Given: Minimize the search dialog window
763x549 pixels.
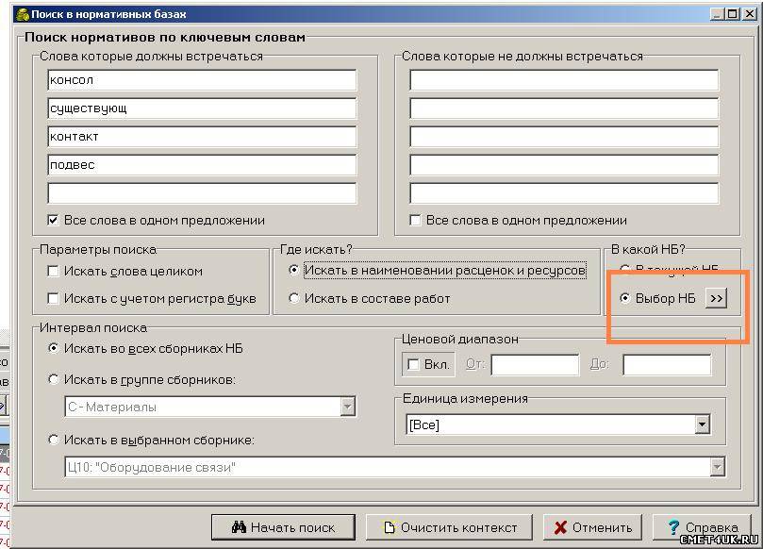Looking at the screenshot, I should click(x=717, y=13).
